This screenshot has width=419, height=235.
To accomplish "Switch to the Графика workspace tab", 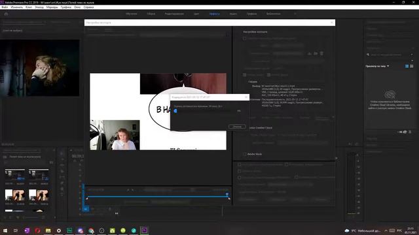I will coord(251,14).
